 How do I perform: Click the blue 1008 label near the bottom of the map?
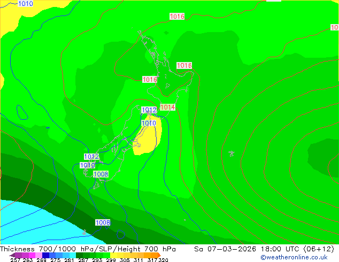coord(103,222)
